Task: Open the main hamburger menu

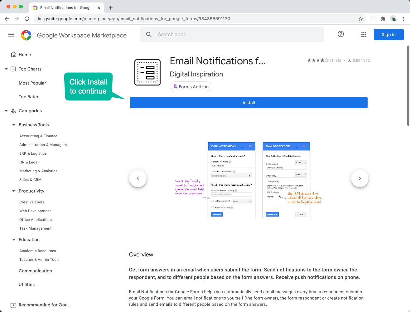Action: [x=11, y=35]
